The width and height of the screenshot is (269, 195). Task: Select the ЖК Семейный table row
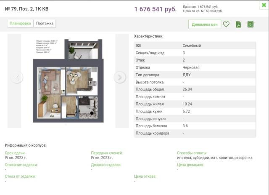coord(195,45)
